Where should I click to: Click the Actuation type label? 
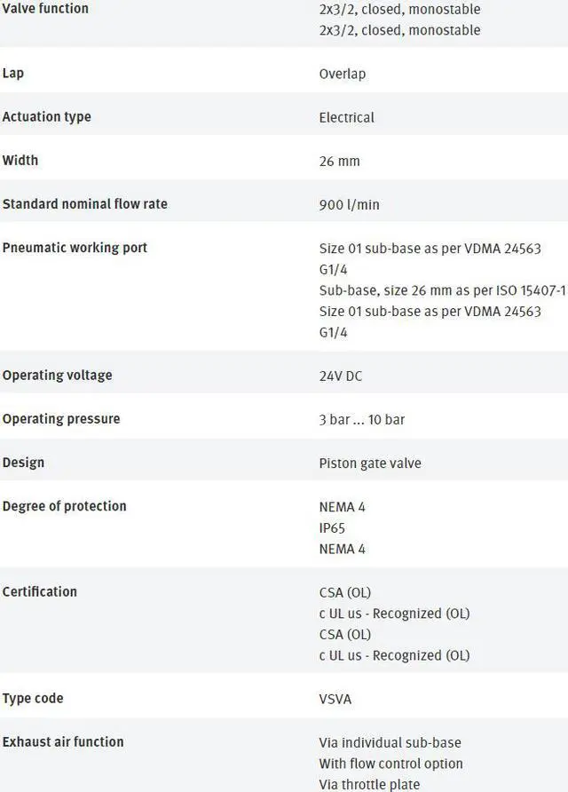click(46, 117)
